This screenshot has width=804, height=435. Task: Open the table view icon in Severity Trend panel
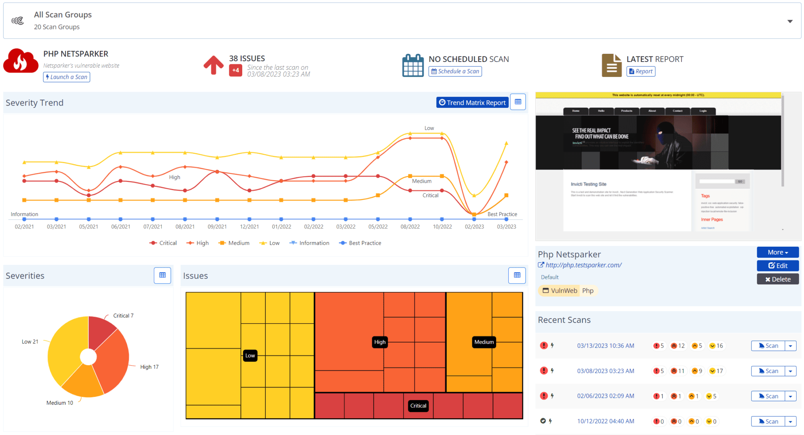(518, 102)
